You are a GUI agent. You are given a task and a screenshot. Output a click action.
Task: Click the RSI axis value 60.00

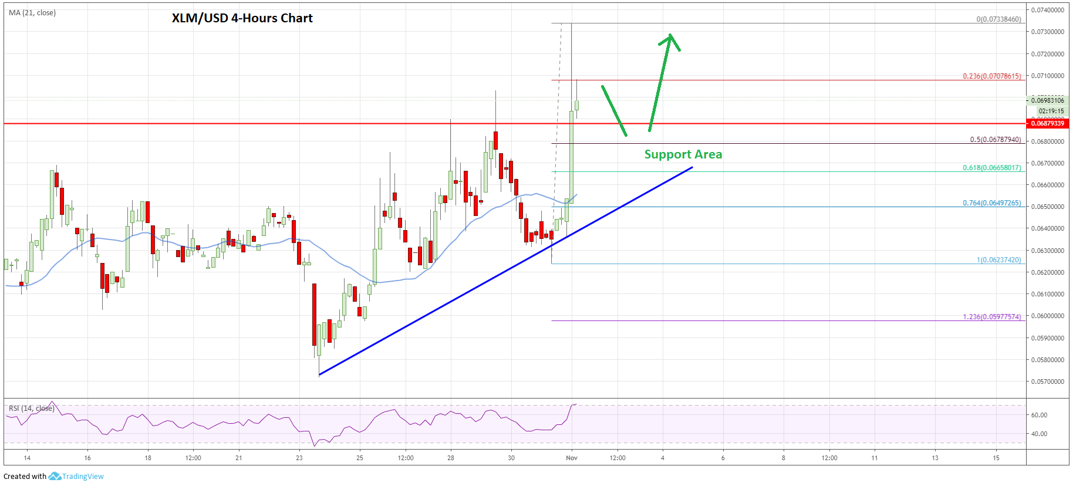[1039, 415]
